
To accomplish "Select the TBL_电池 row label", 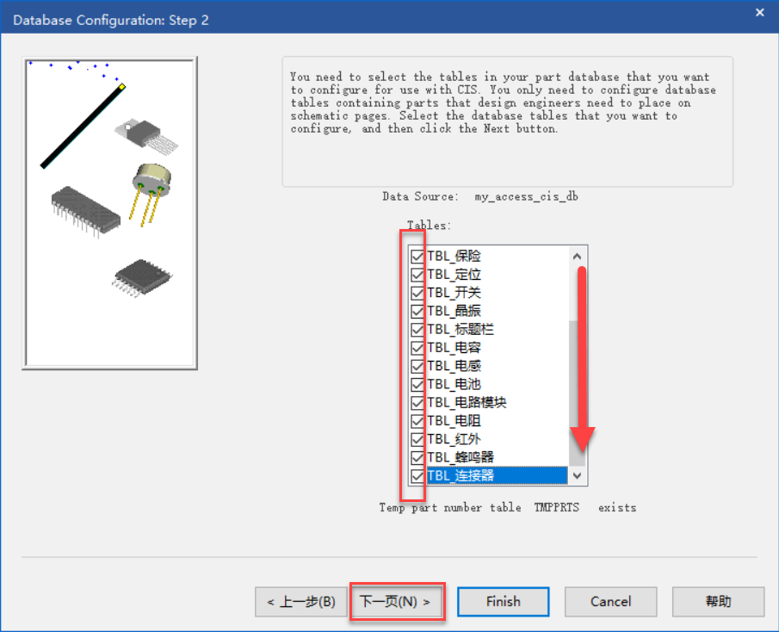I will tap(454, 384).
